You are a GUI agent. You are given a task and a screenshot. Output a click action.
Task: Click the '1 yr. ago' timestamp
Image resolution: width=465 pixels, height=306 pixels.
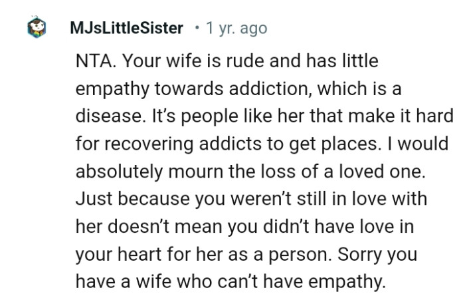236,29
